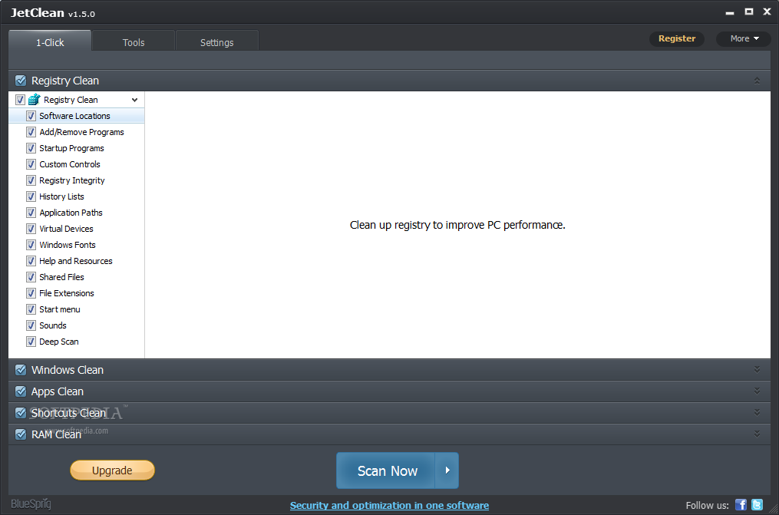Expand the Windows Clean section chevron
Viewport: 779px width, 515px height.
757,369
